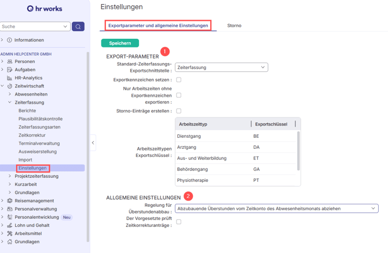
Task: Expand the Abwesenheiten tree node
Action: (10, 94)
